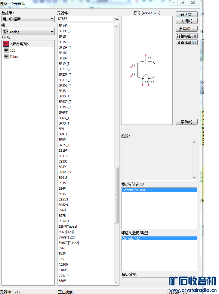Choose 6P14P from the component list
219x294 pixels.
coord(63,26)
